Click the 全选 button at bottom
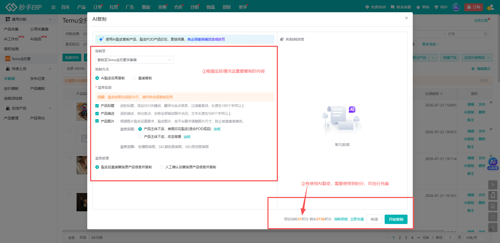The width and height of the screenshot is (500, 243). [x=71, y=238]
